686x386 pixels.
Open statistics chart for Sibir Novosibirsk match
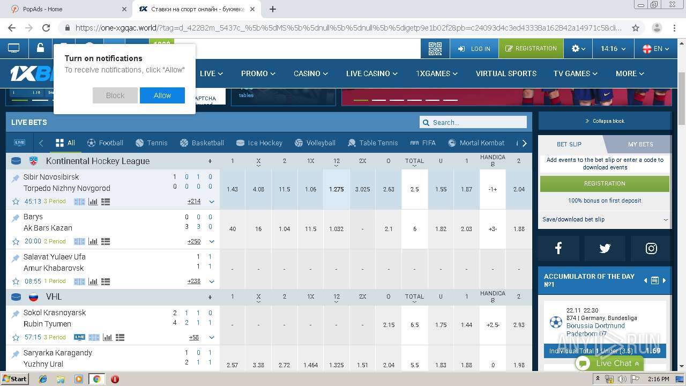[93, 202]
